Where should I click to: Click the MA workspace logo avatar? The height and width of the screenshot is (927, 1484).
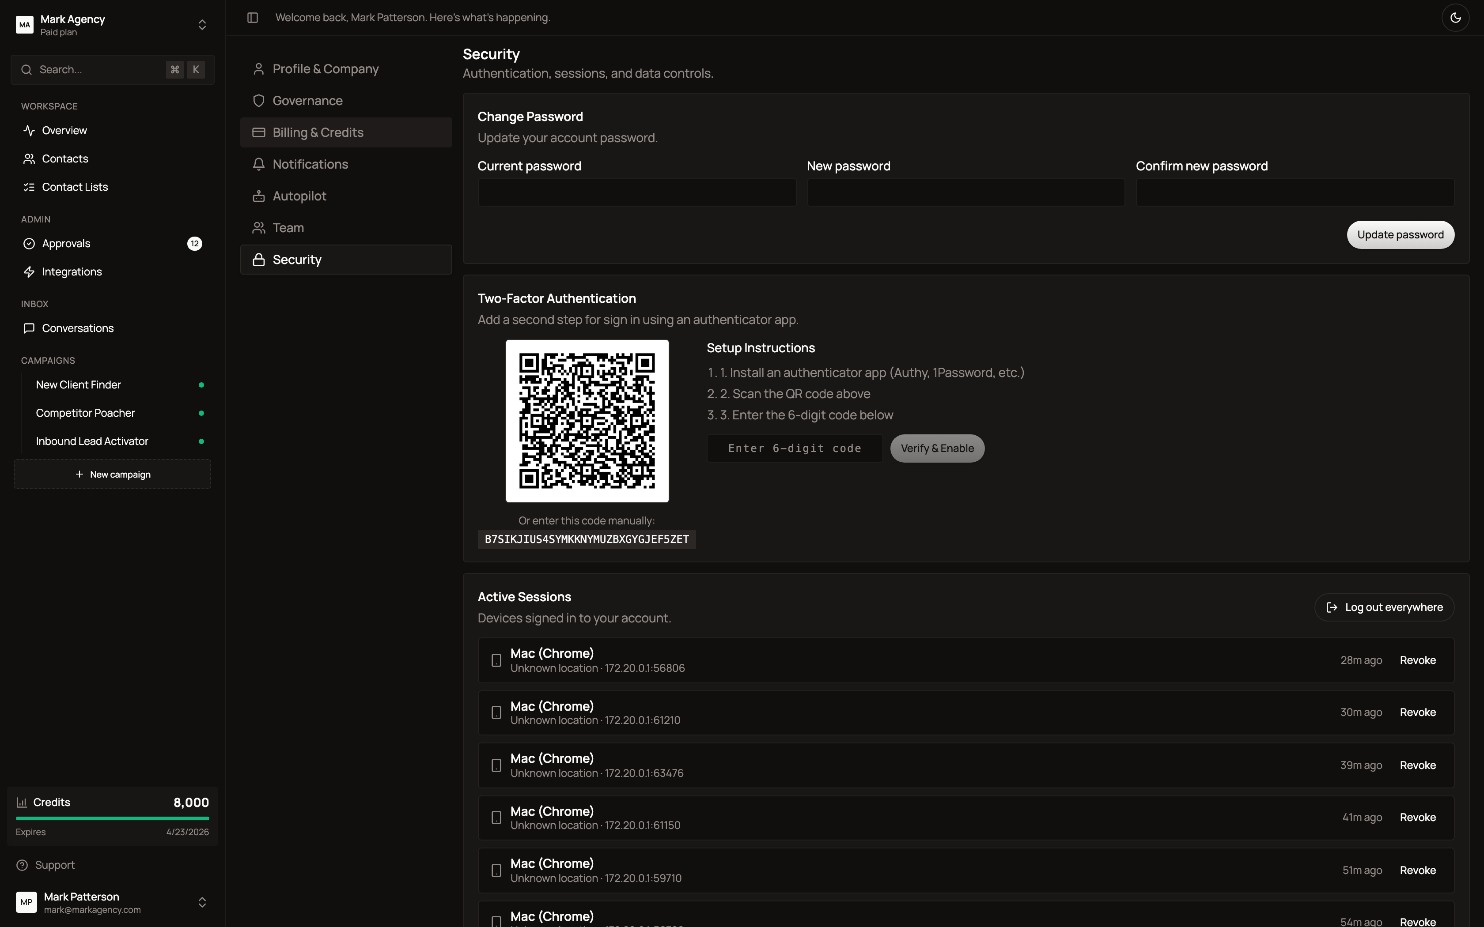[25, 25]
